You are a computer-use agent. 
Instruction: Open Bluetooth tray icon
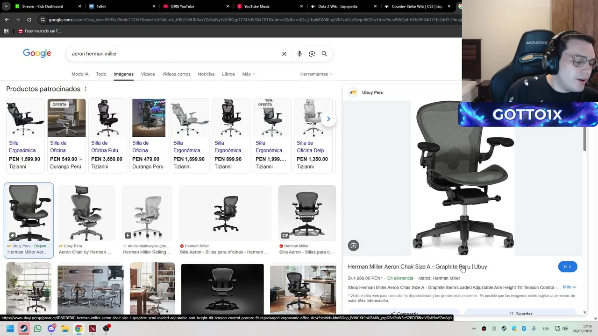[x=524, y=329]
